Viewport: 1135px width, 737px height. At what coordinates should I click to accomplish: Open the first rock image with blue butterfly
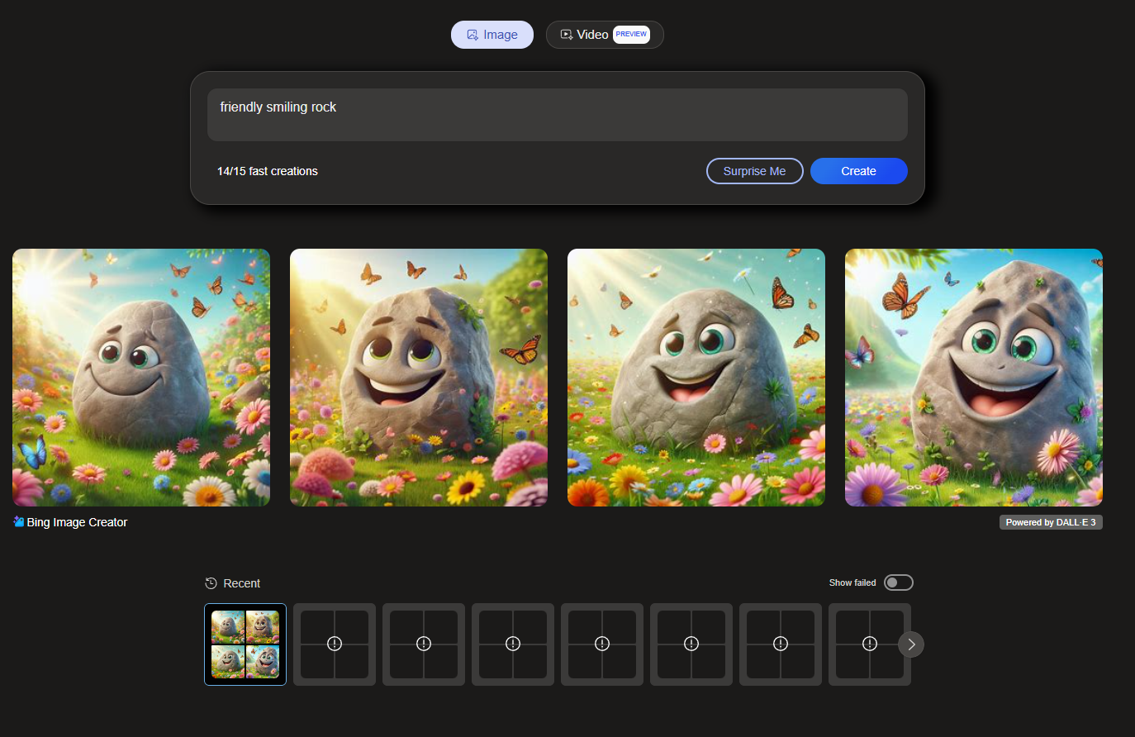pos(141,378)
